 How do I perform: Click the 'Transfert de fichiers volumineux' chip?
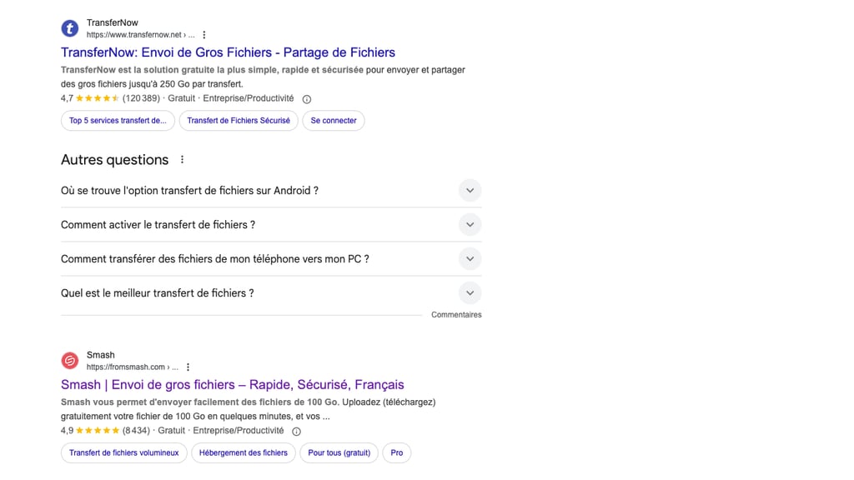[123, 452]
